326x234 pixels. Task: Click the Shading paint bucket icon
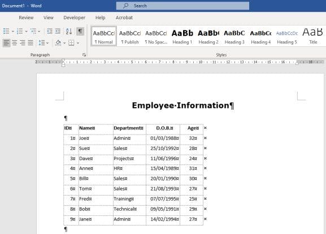click(58, 43)
